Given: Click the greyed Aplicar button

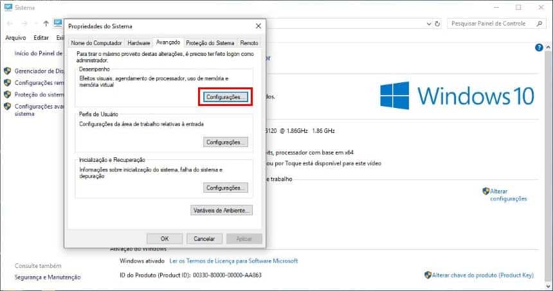Looking at the screenshot, I should click(244, 238).
